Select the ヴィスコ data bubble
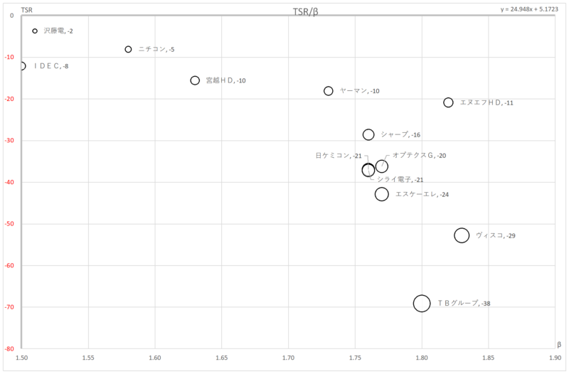This screenshot has height=374, width=569. [462, 235]
